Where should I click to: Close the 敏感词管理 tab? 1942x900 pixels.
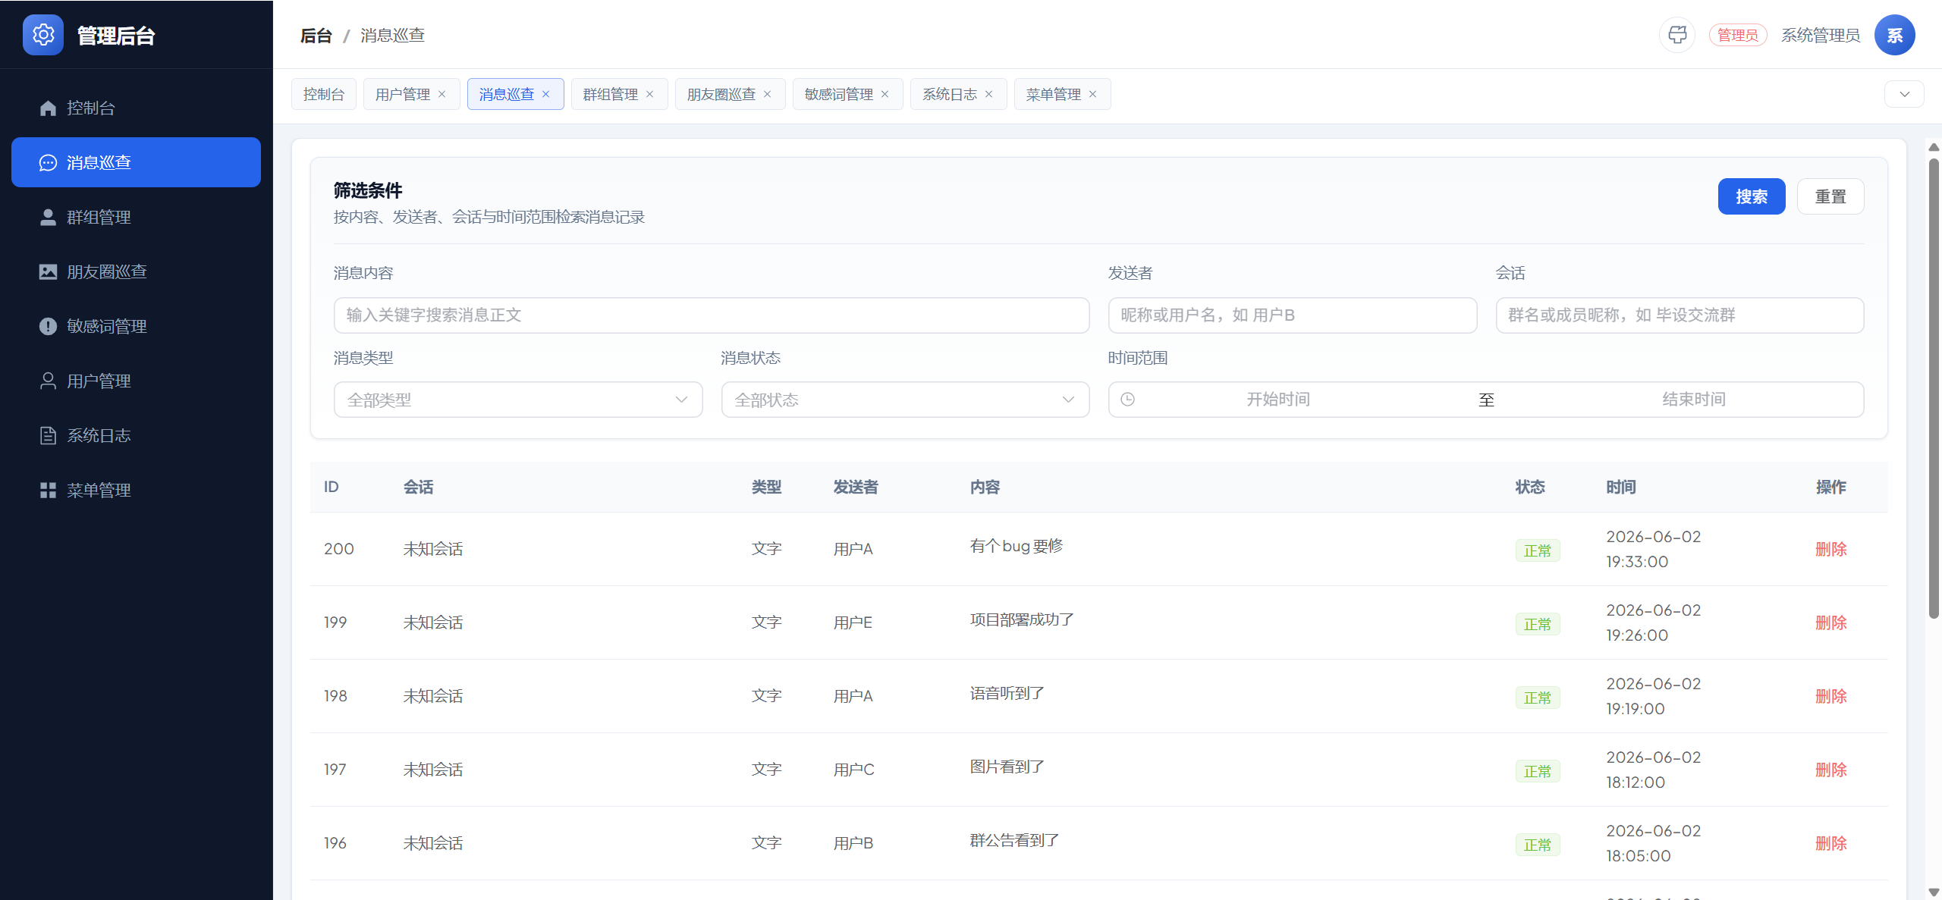[x=885, y=94]
